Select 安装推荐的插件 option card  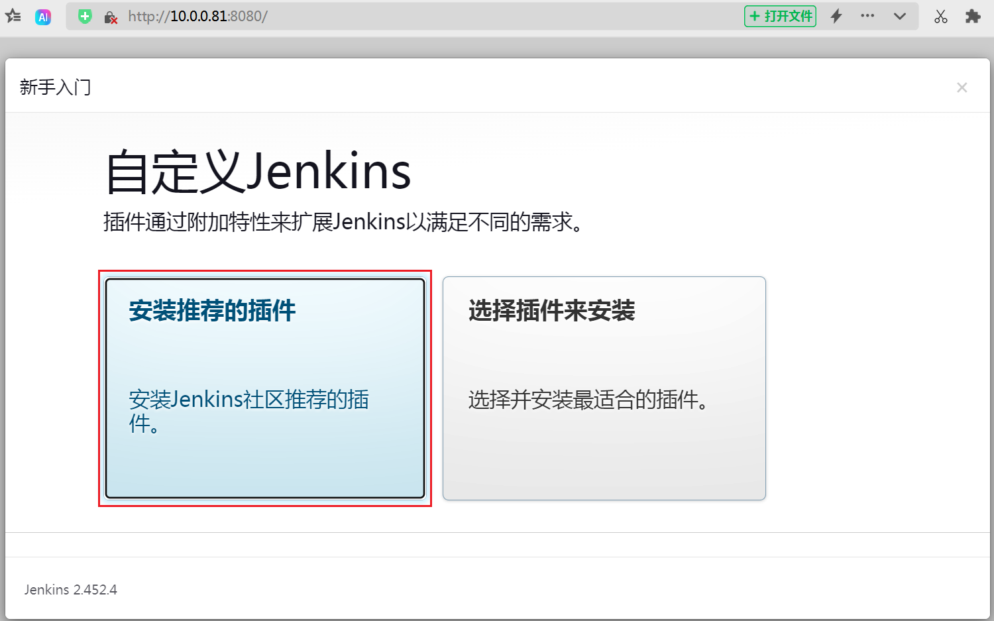point(265,388)
